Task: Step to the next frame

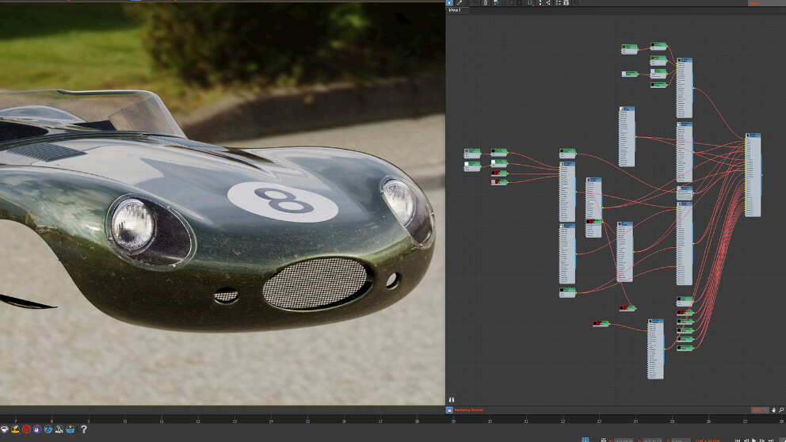Action: tap(762, 440)
